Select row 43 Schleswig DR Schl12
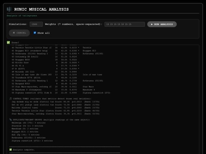The height and width of the screenshot is (154, 206). (44, 57)
